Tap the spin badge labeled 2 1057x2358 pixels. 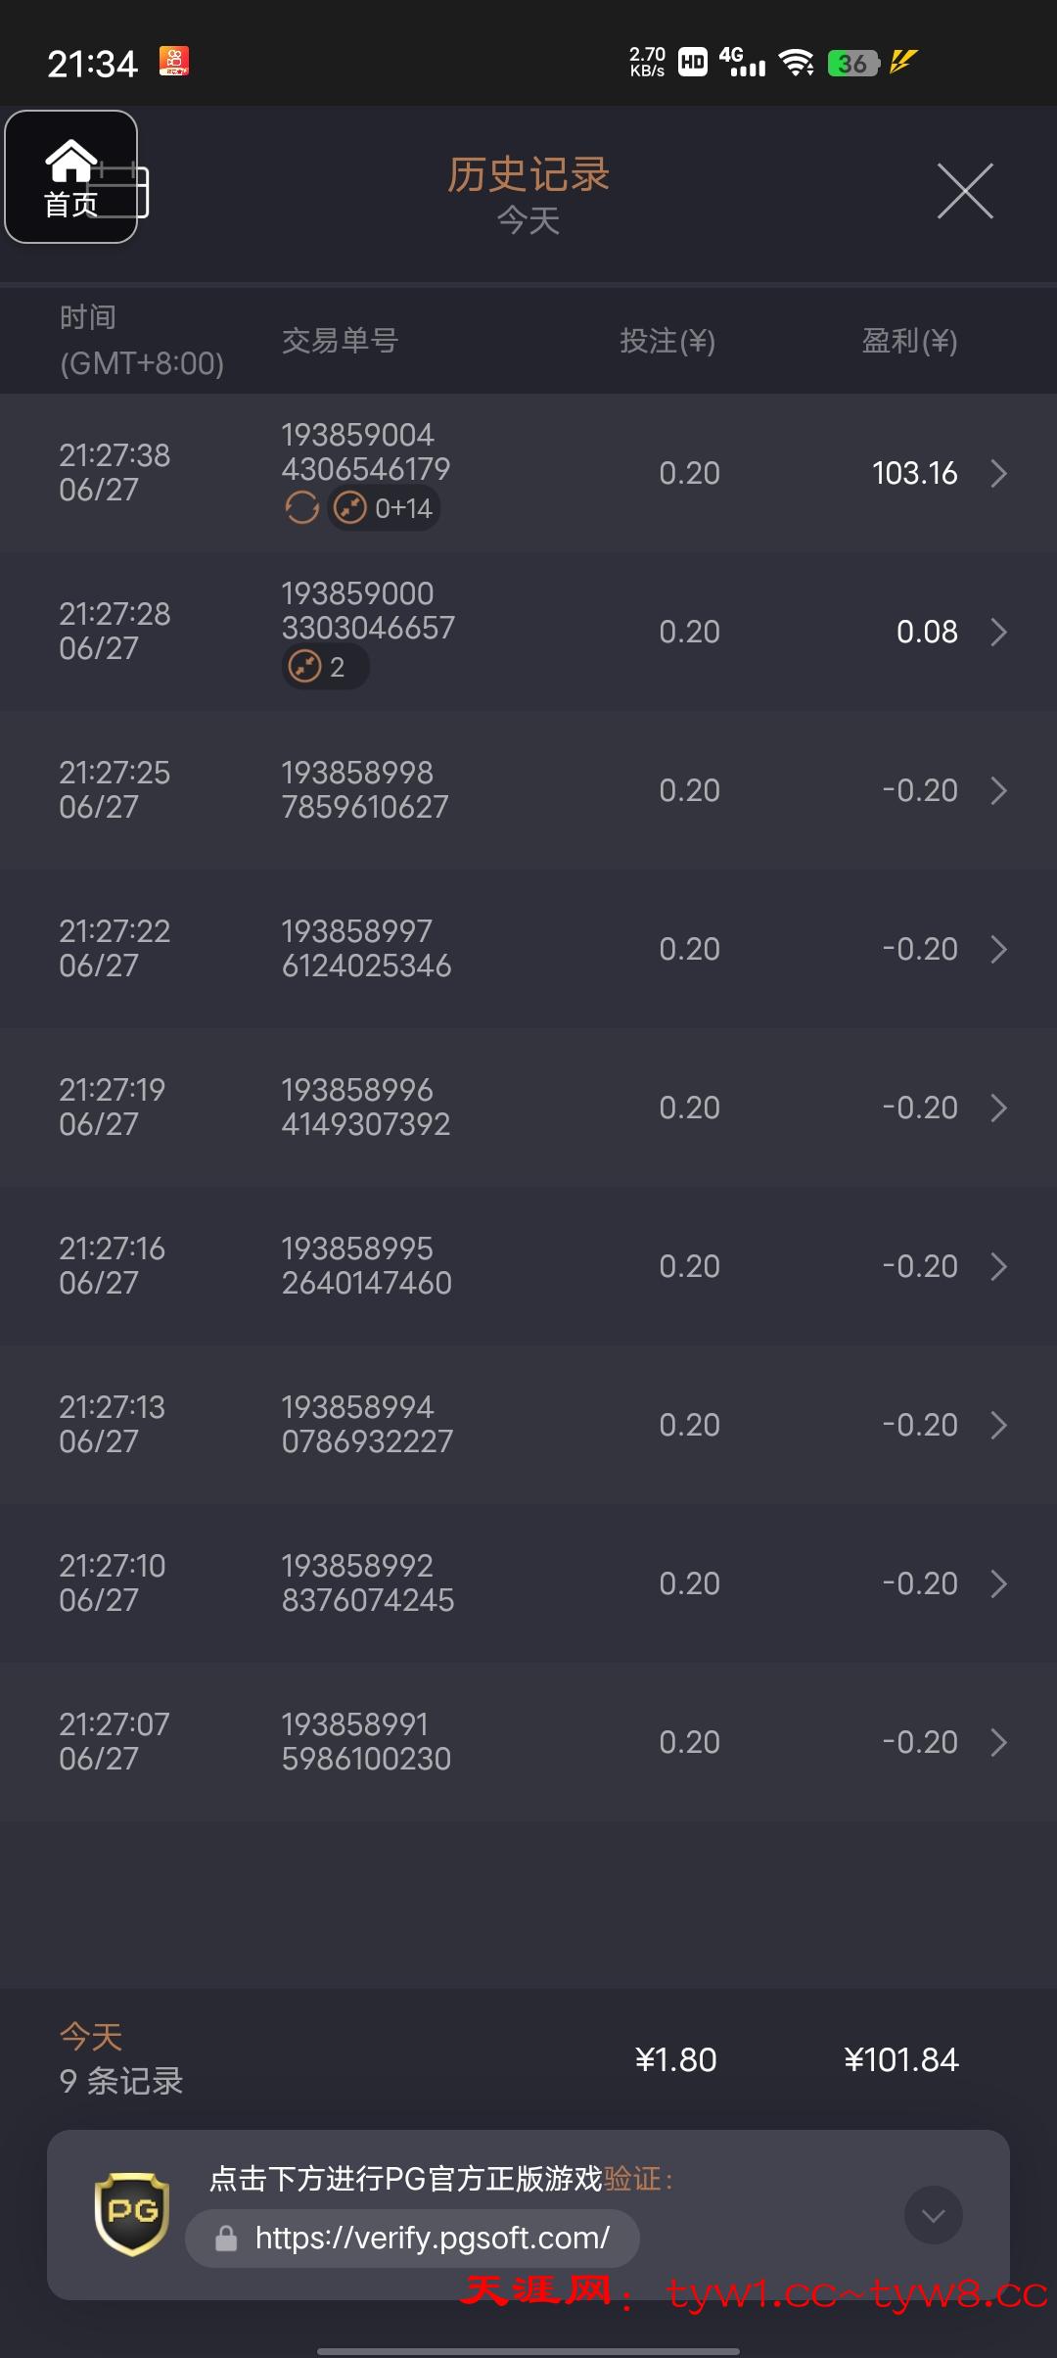(x=325, y=667)
